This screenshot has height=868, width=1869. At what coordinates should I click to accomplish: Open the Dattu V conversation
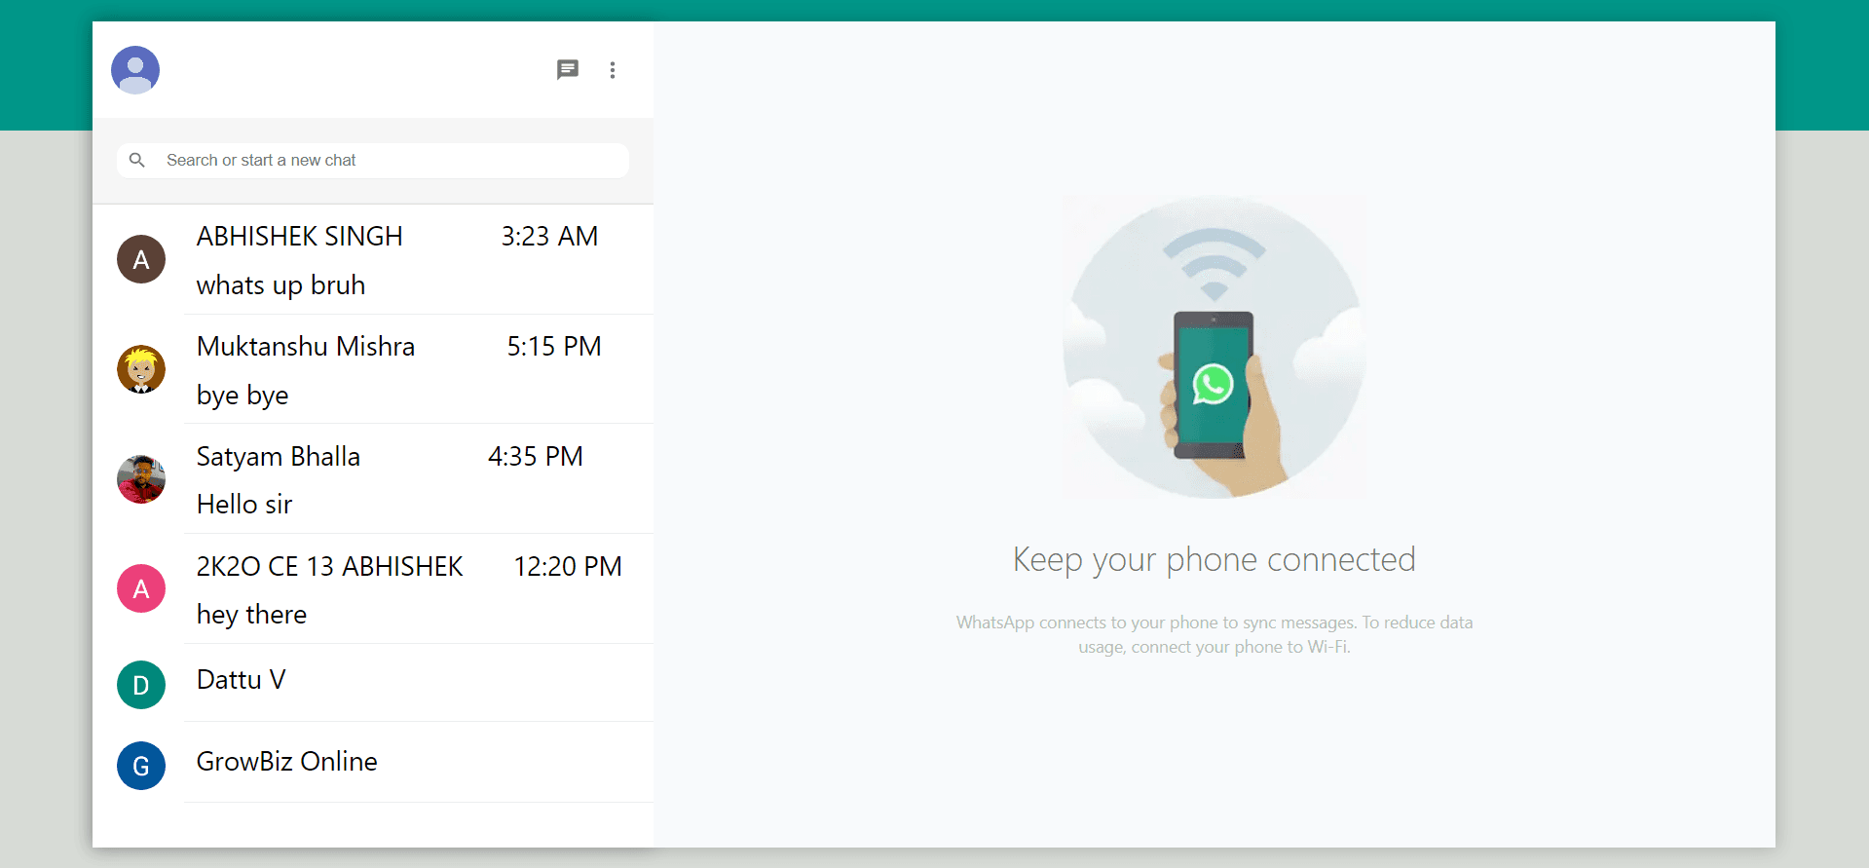point(241,680)
